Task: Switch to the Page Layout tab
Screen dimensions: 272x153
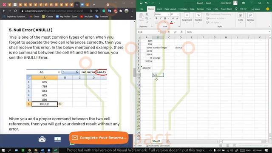Action: [x=170, y=9]
